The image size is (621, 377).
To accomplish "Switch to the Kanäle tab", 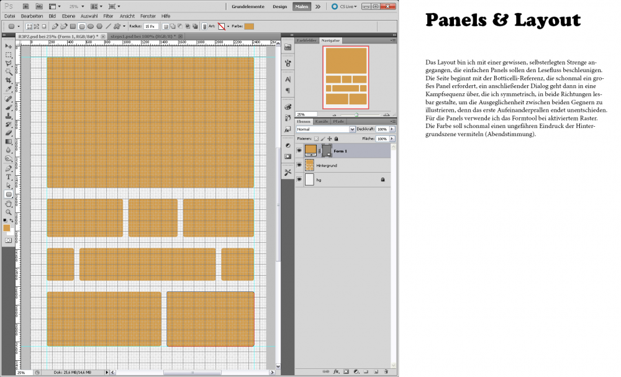I will point(322,122).
